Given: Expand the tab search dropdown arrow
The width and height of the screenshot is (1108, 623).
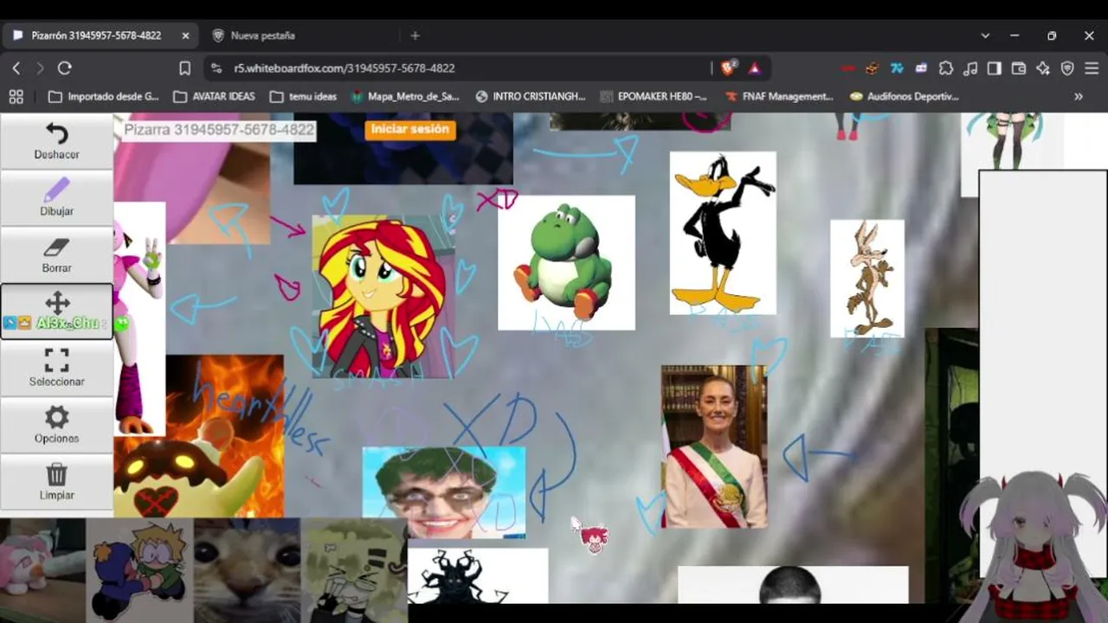Looking at the screenshot, I should click(x=985, y=35).
